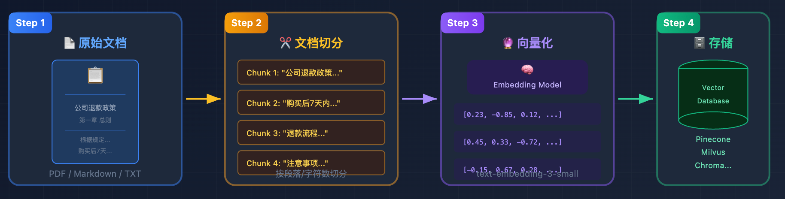Image resolution: width=785 pixels, height=199 pixels.
Task: Click the Embedding Model box
Action: tap(527, 78)
